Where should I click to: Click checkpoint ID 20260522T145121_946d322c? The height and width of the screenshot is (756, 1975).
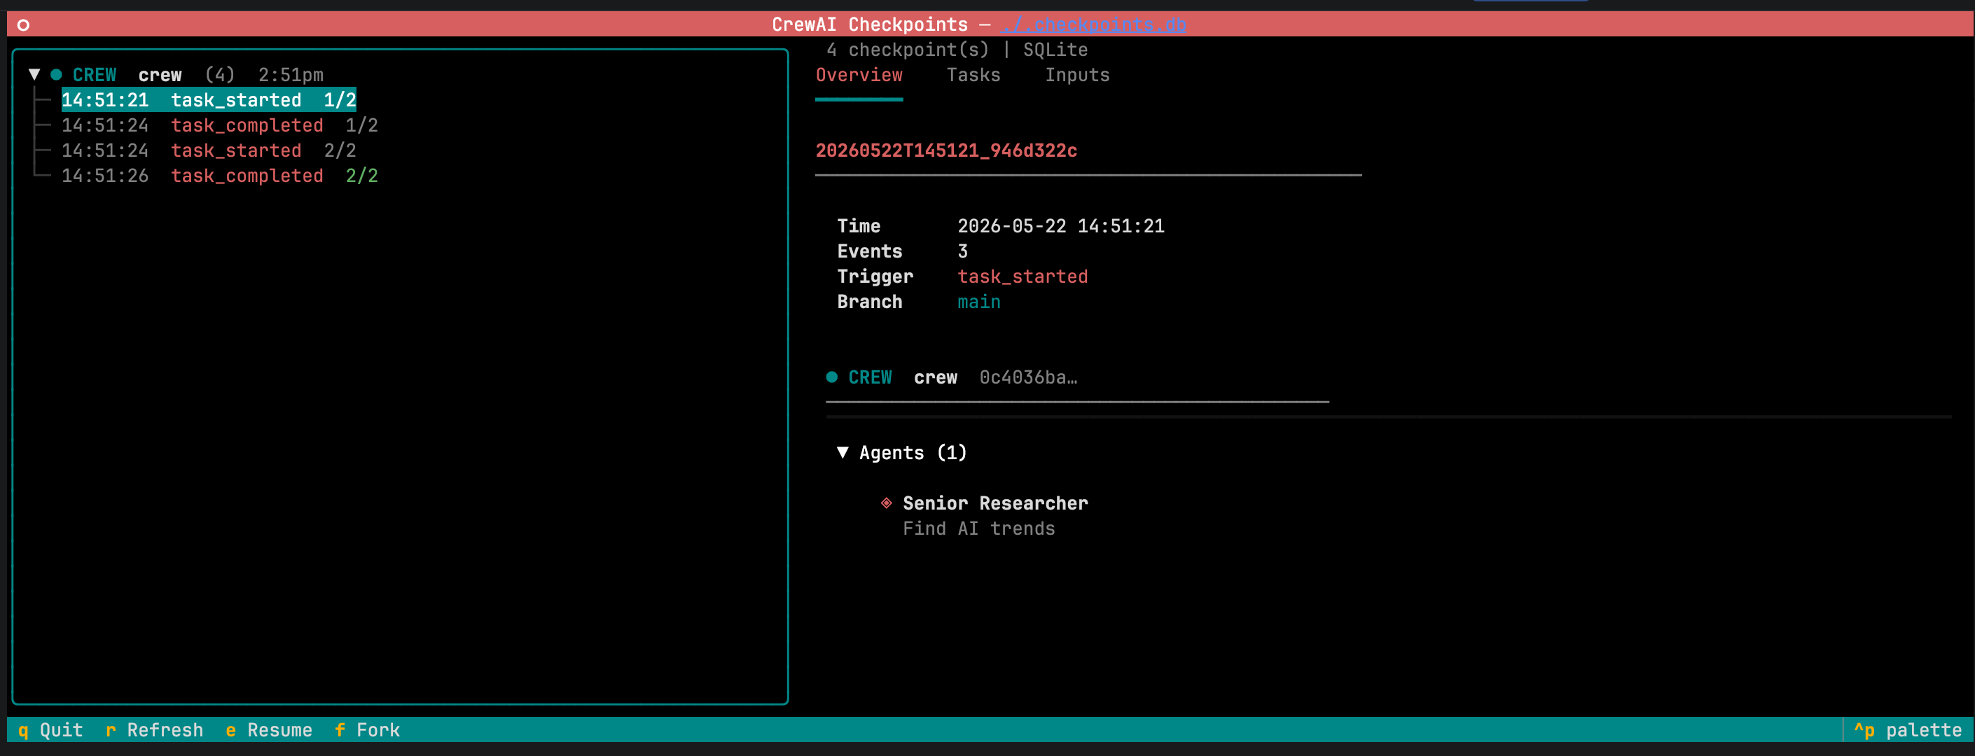946,150
